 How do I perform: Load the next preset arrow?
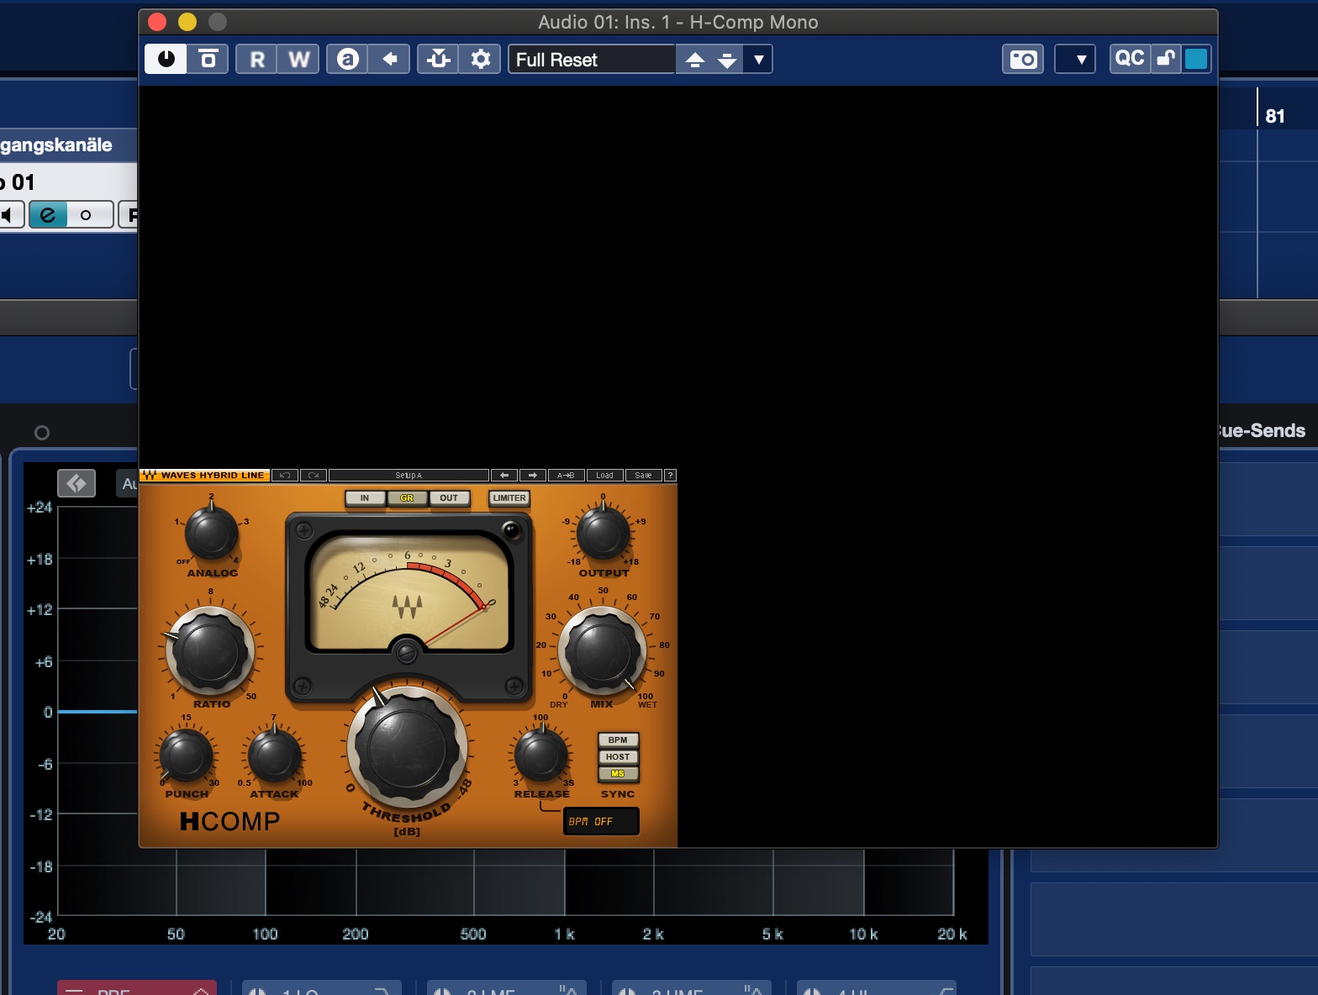click(x=727, y=60)
